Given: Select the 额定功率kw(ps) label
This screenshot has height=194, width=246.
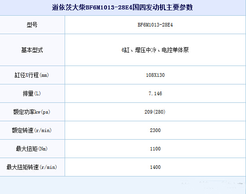Looking at the screenshot, I should click(x=32, y=112).
